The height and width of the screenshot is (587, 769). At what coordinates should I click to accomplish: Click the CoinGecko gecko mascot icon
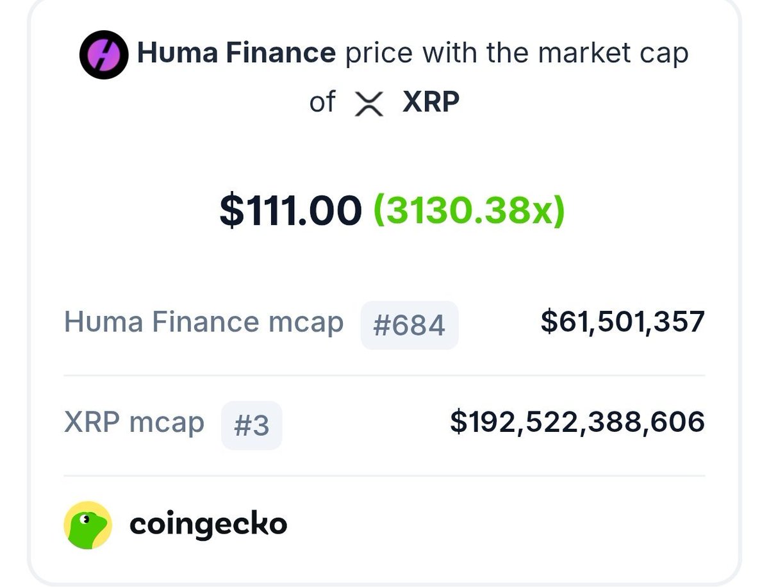(88, 525)
